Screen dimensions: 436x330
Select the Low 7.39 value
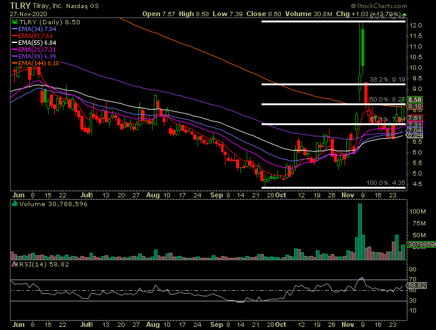[x=227, y=14]
